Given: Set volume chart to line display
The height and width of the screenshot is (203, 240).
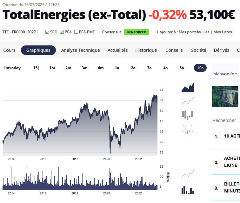Looking at the screenshot, I should click(x=187, y=174).
